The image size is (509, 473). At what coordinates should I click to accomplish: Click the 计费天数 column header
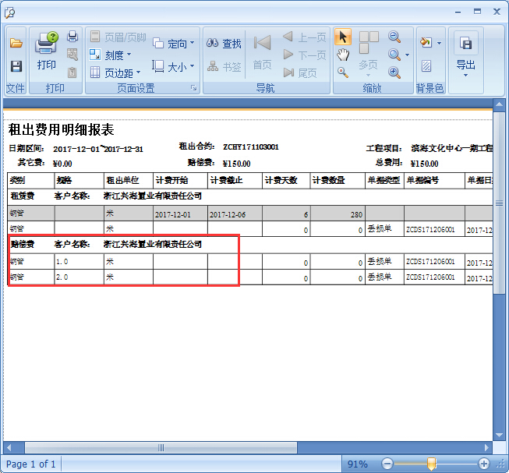(286, 180)
